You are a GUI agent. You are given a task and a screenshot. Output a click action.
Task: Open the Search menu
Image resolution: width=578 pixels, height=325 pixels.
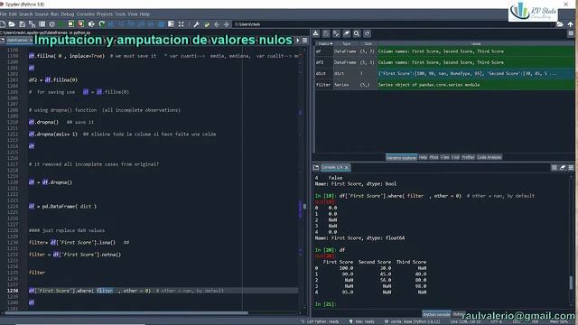coord(26,14)
